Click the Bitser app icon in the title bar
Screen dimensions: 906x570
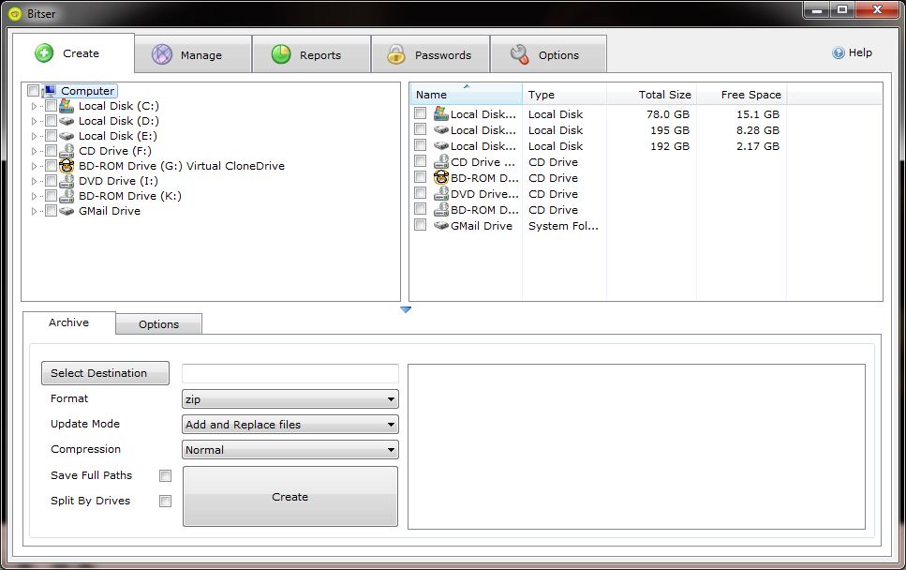[x=15, y=13]
